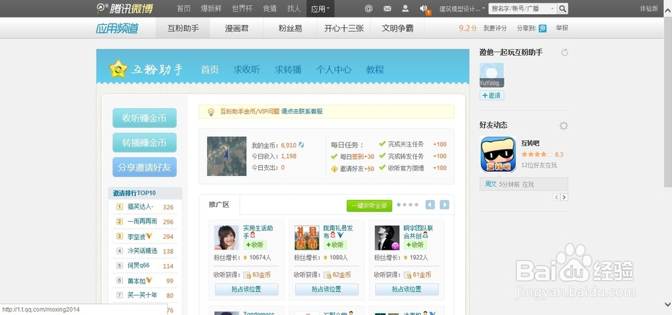The image size is (672, 315).
Task: Select the first promotion page dot
Action: 399,205
